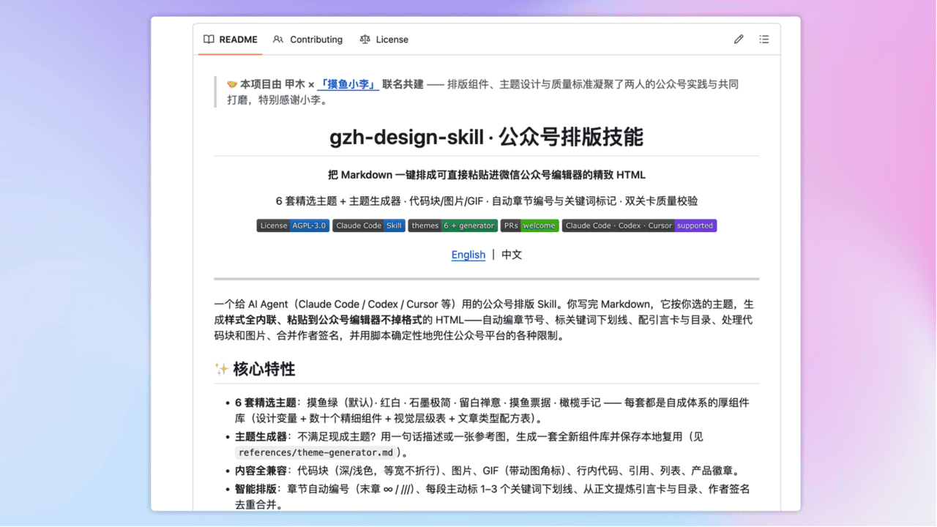Click the bold 联名共建 text in the quote
The height and width of the screenshot is (527, 937).
[x=403, y=84]
